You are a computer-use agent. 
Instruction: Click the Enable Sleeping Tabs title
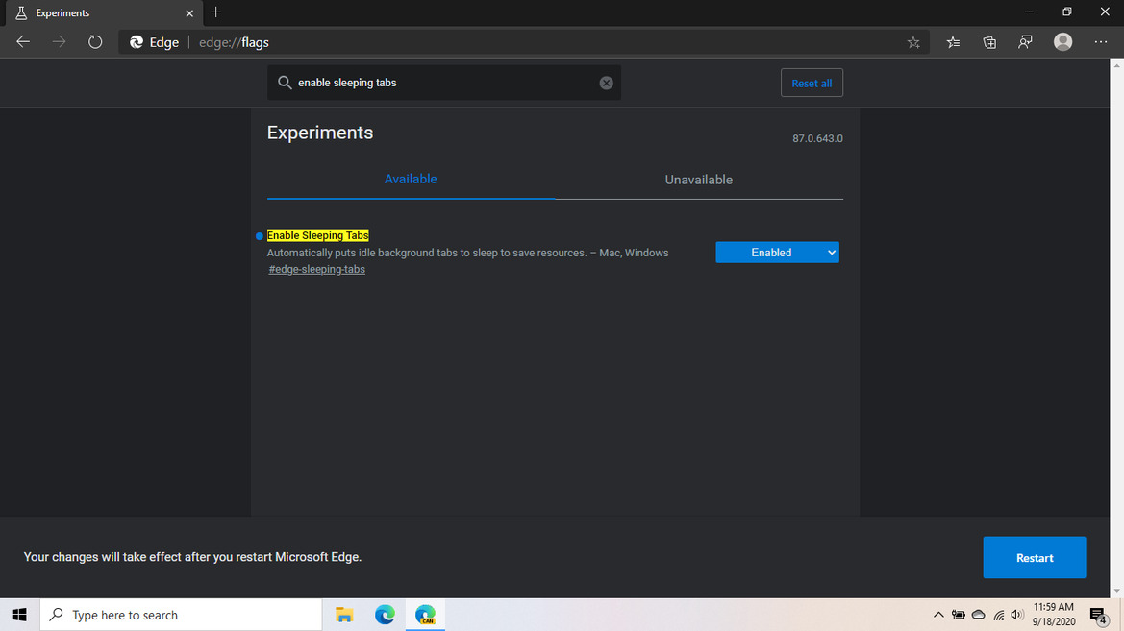[x=317, y=235]
